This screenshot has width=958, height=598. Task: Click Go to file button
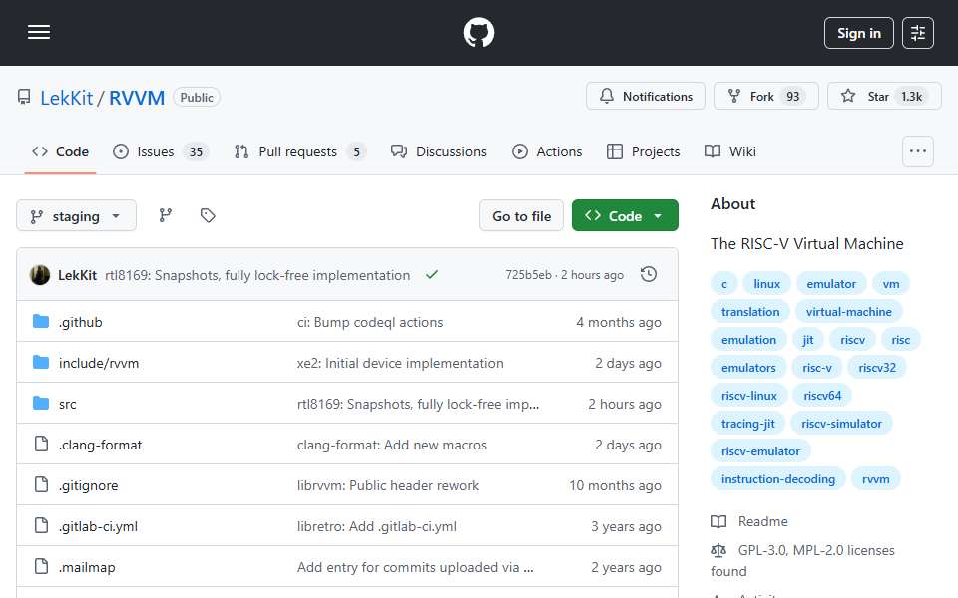coord(521,216)
